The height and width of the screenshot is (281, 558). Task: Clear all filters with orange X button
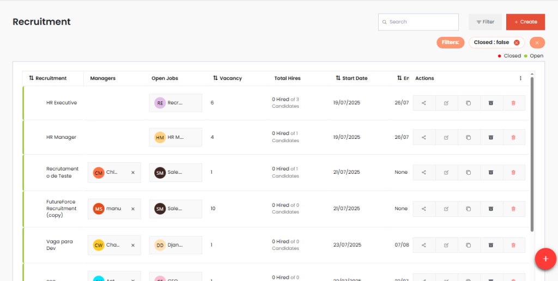click(537, 42)
